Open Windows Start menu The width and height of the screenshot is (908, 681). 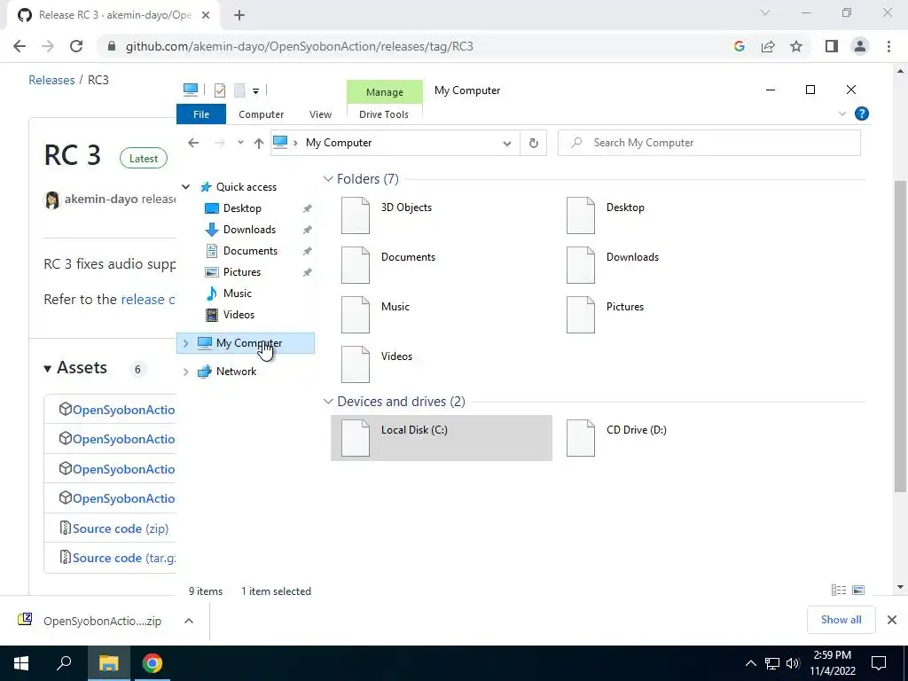(21, 663)
